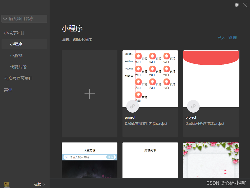Click the 导入 link to import a project

(221, 37)
